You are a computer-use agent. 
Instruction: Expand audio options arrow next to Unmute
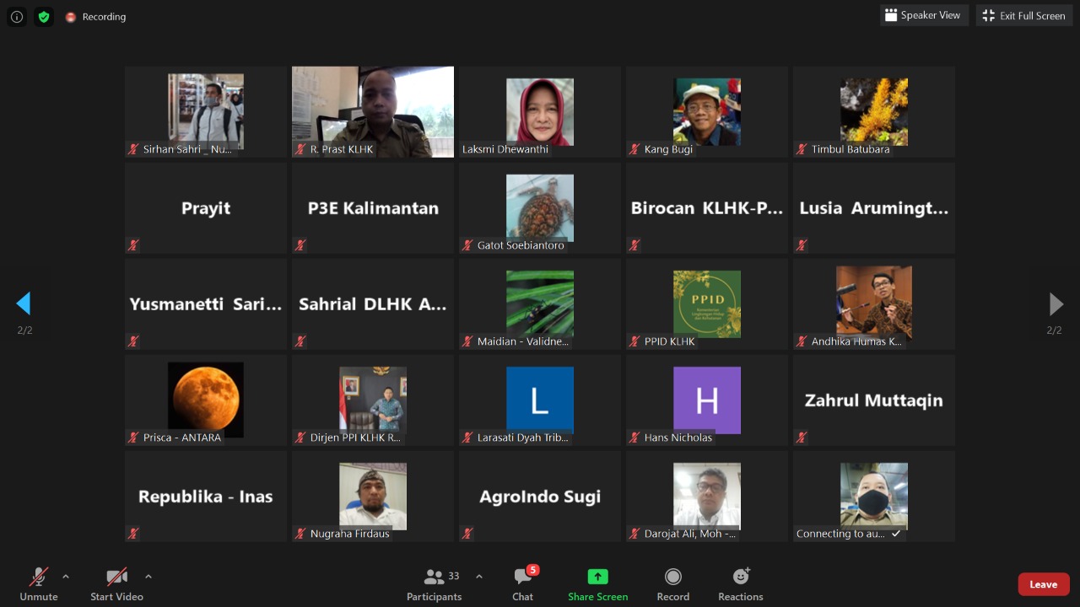click(66, 577)
